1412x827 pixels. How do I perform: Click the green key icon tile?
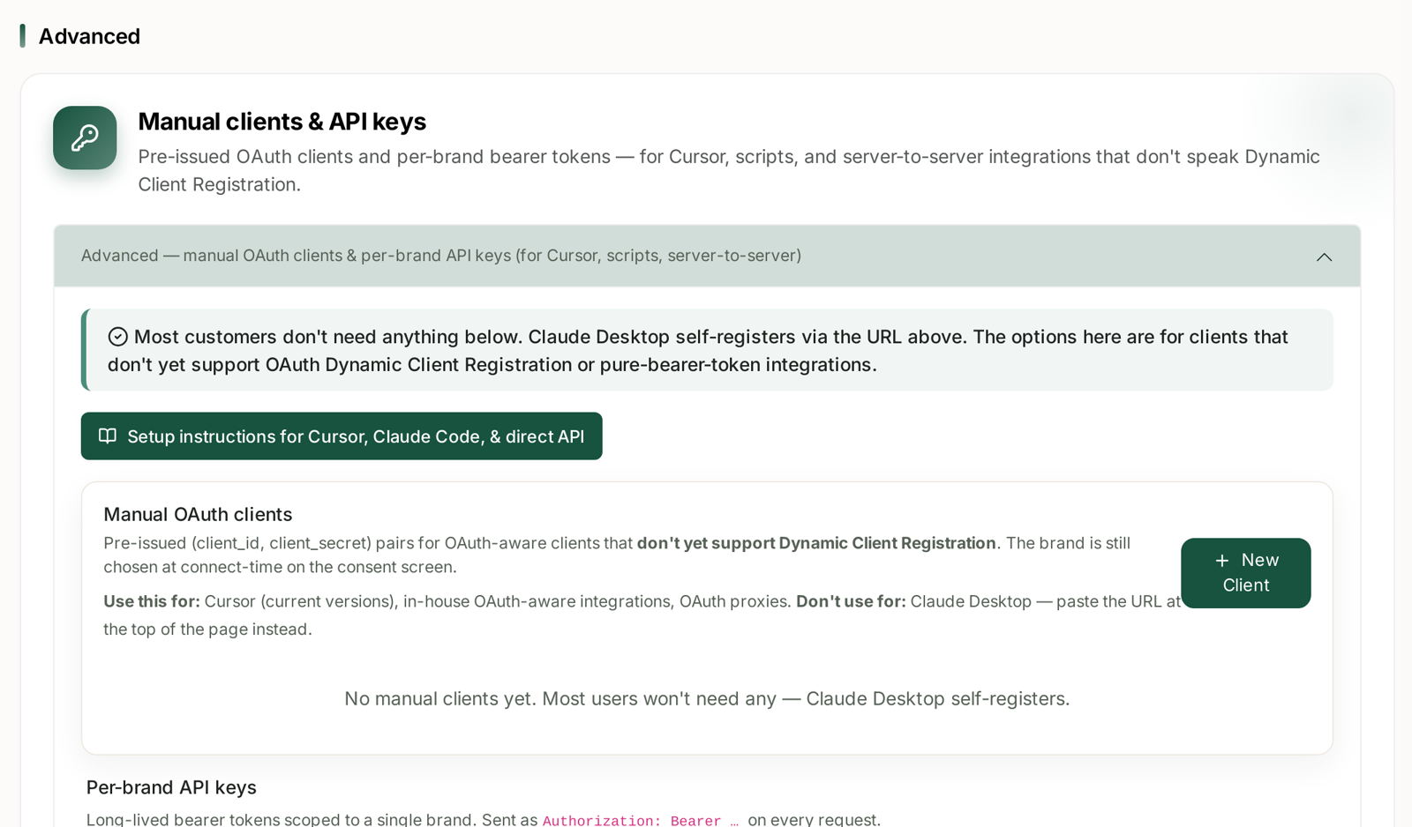click(x=85, y=138)
